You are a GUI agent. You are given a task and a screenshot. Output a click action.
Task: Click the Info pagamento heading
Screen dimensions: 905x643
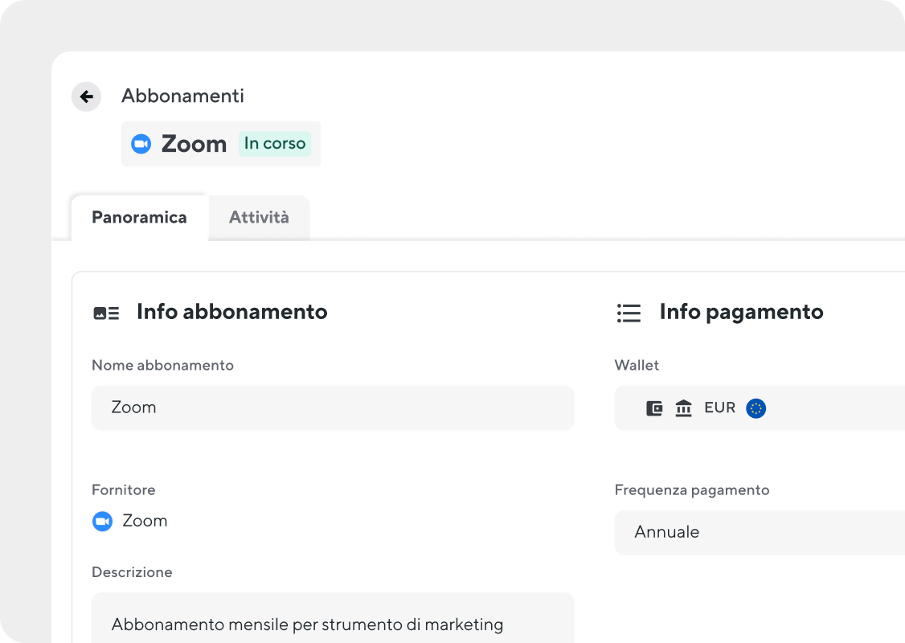pyautogui.click(x=742, y=313)
